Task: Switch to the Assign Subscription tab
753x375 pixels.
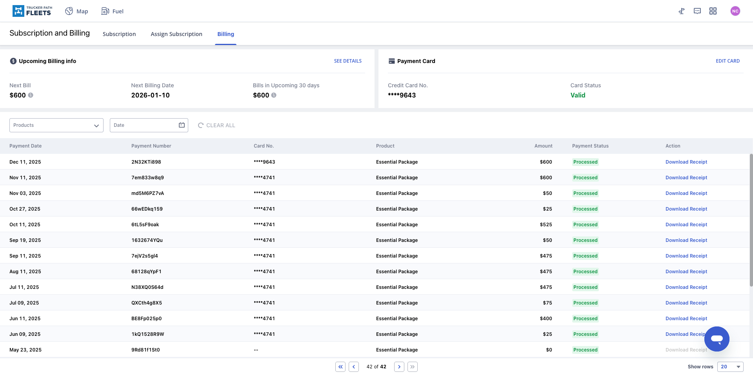Action: (x=176, y=34)
